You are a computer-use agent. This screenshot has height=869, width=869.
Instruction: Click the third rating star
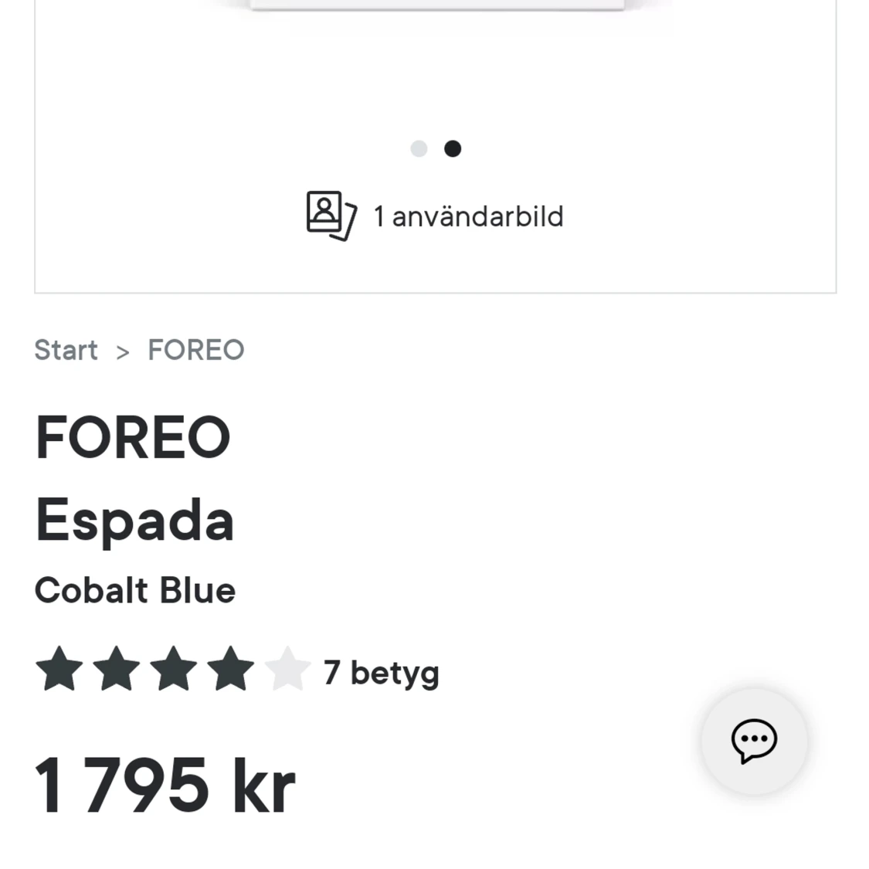[x=174, y=669]
